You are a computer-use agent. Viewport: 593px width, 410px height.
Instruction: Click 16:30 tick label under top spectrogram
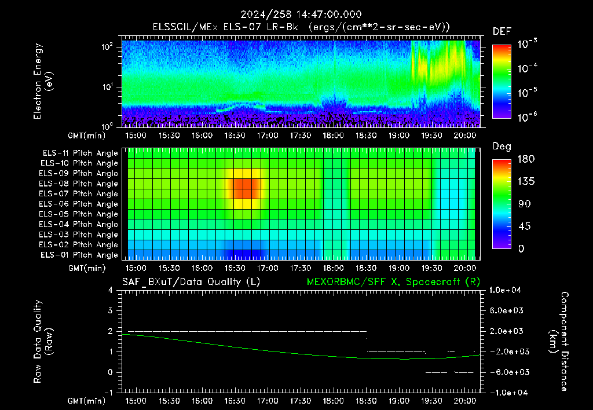click(235, 136)
